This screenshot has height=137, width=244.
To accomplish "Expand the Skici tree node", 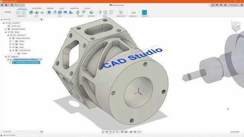I will 10,47.
